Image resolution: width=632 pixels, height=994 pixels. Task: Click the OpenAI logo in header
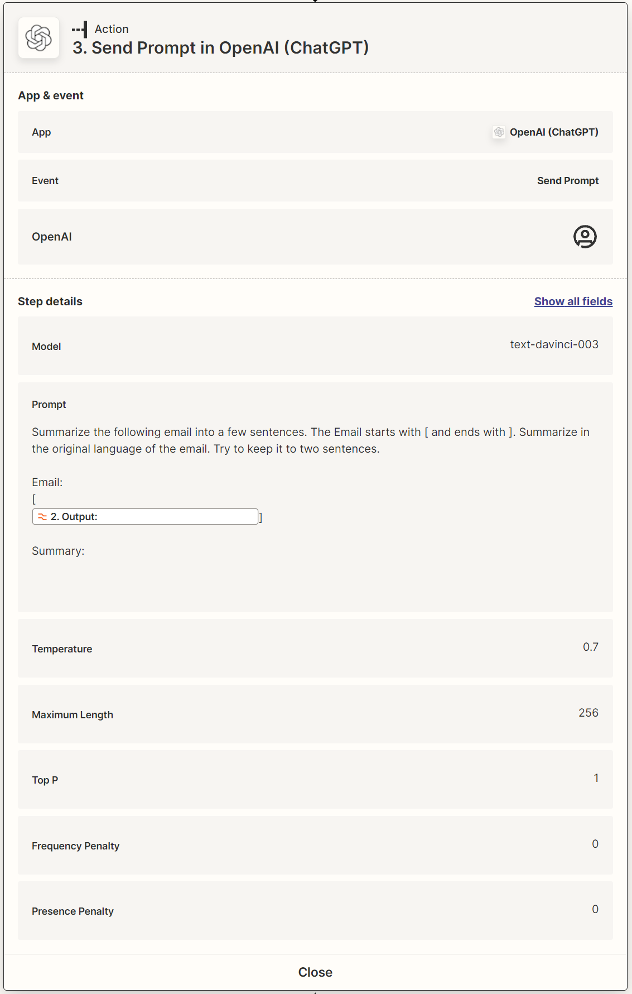(38, 38)
